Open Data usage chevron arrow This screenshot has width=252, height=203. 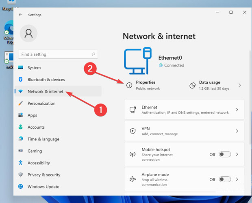(x=239, y=85)
